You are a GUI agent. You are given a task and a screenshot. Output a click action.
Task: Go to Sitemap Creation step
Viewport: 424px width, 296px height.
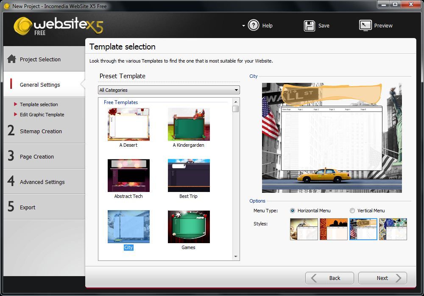point(41,131)
